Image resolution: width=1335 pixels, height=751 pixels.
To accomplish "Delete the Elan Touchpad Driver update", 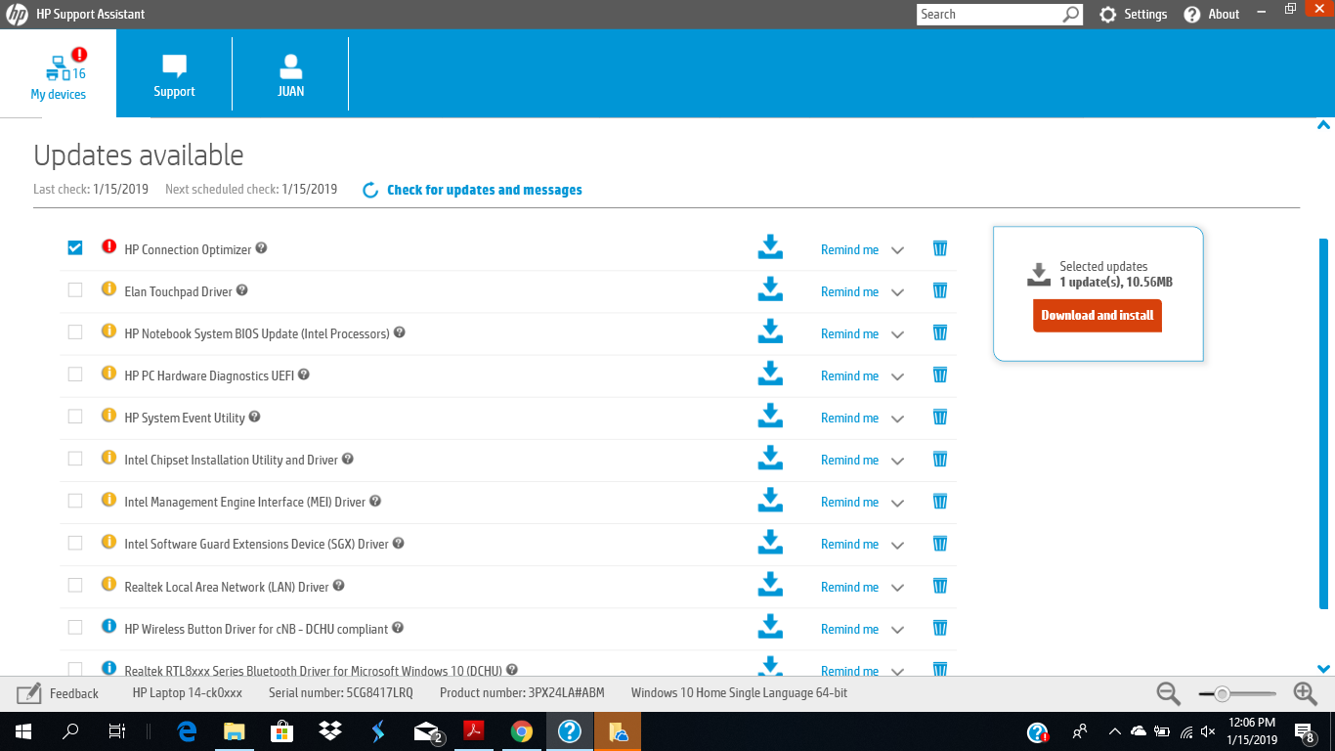I will coord(940,290).
